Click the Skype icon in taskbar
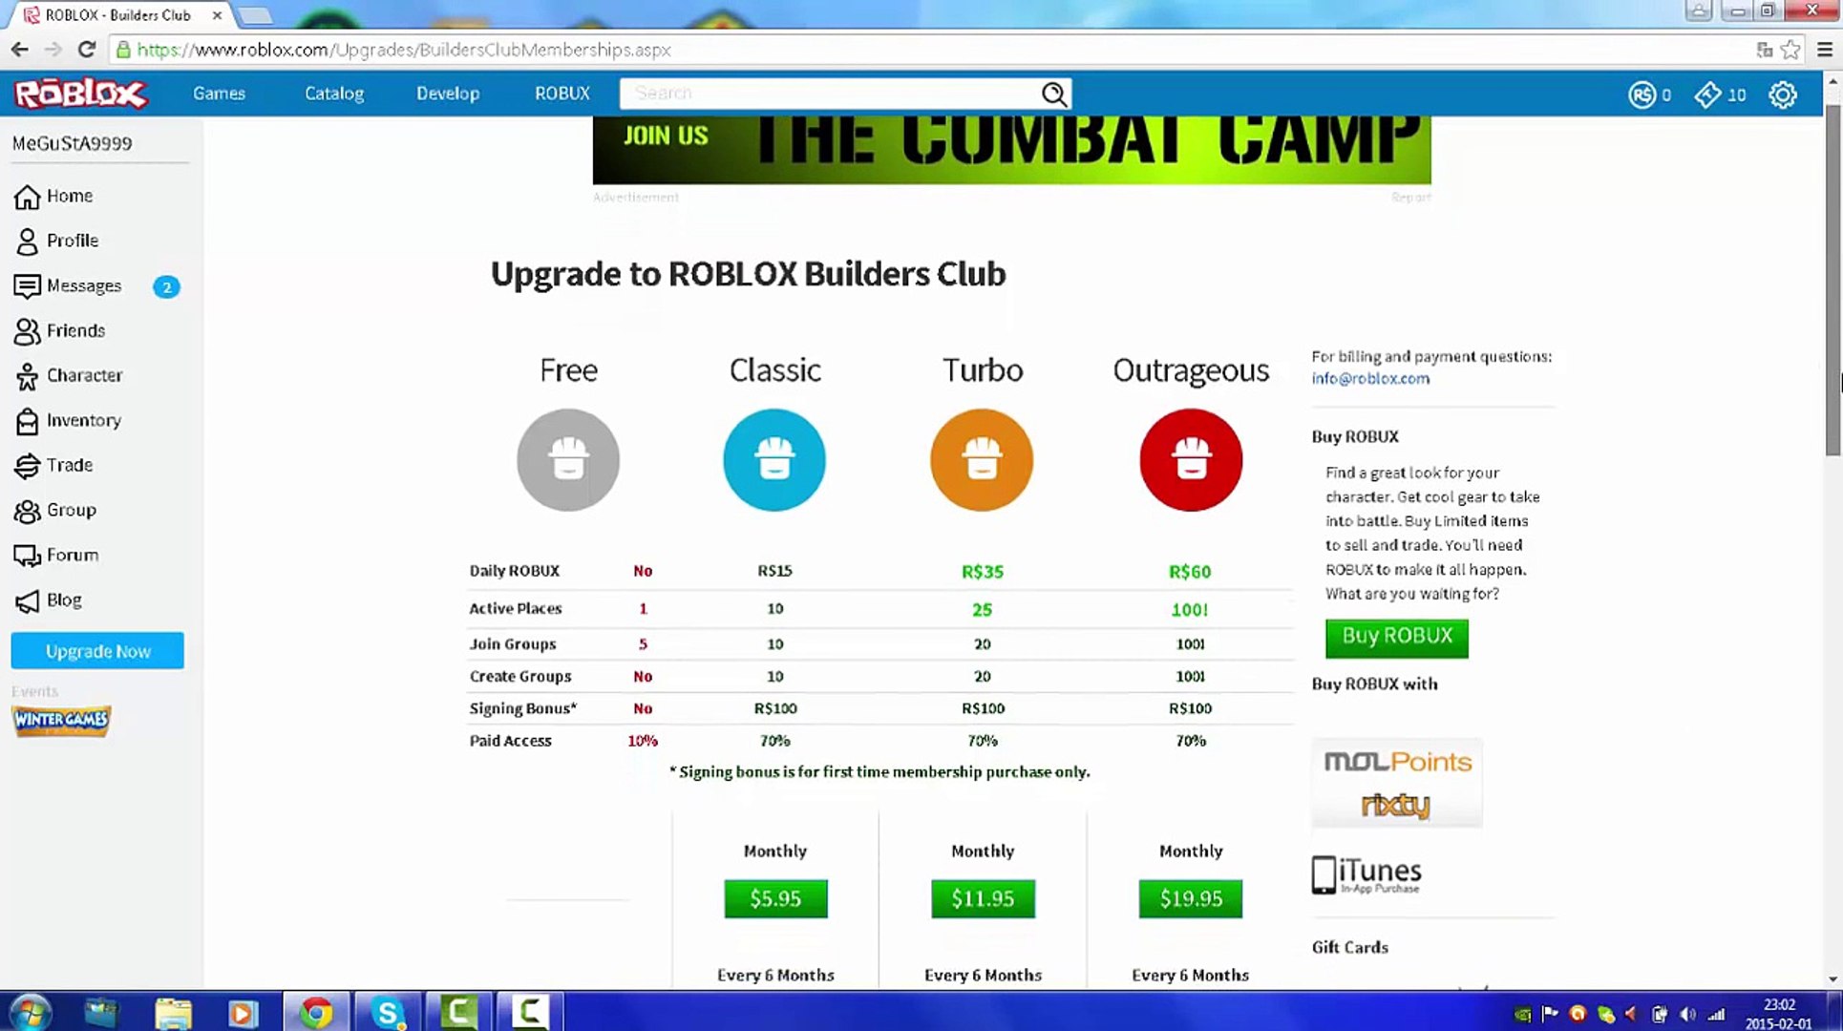1843x1031 pixels. (388, 1011)
